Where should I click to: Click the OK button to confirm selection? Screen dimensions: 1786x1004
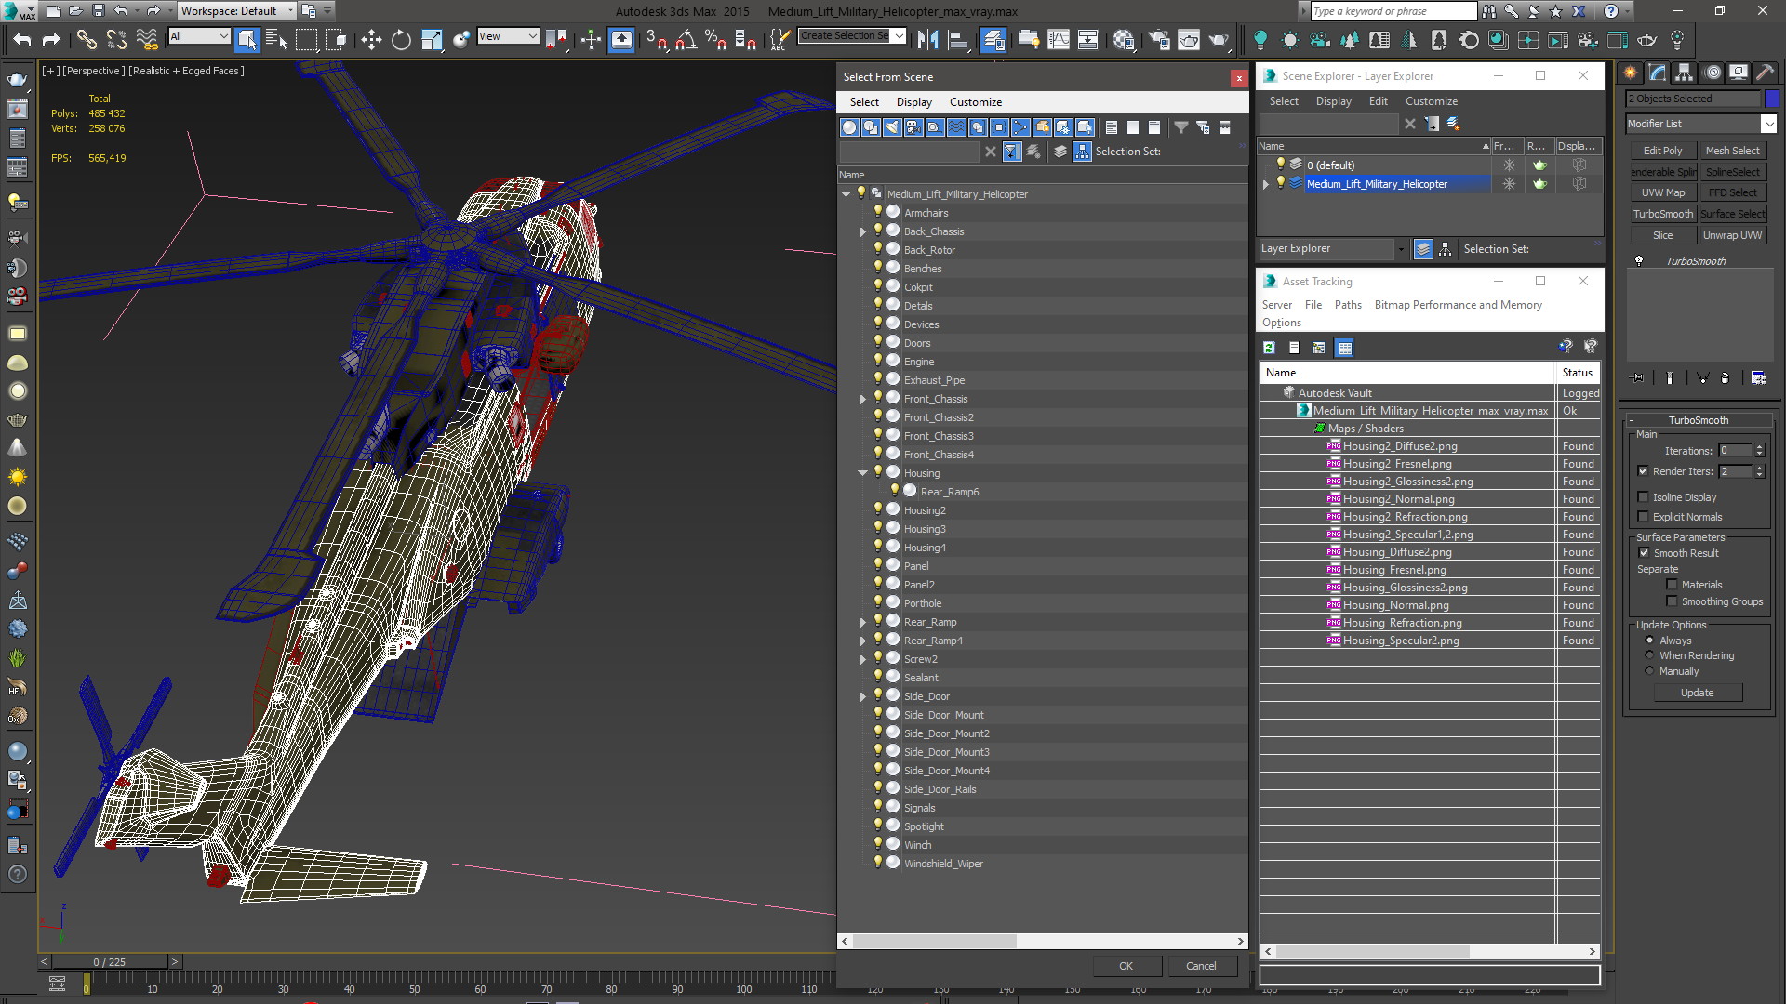tap(1125, 965)
